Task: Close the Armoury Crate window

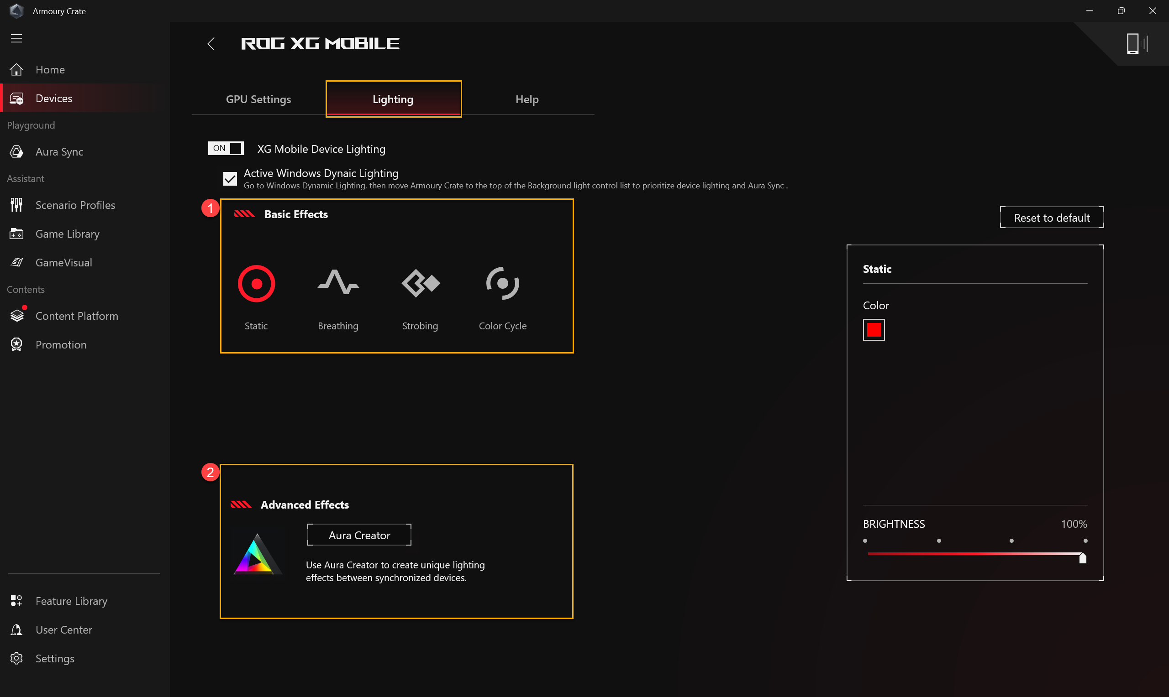Action: 1153,11
